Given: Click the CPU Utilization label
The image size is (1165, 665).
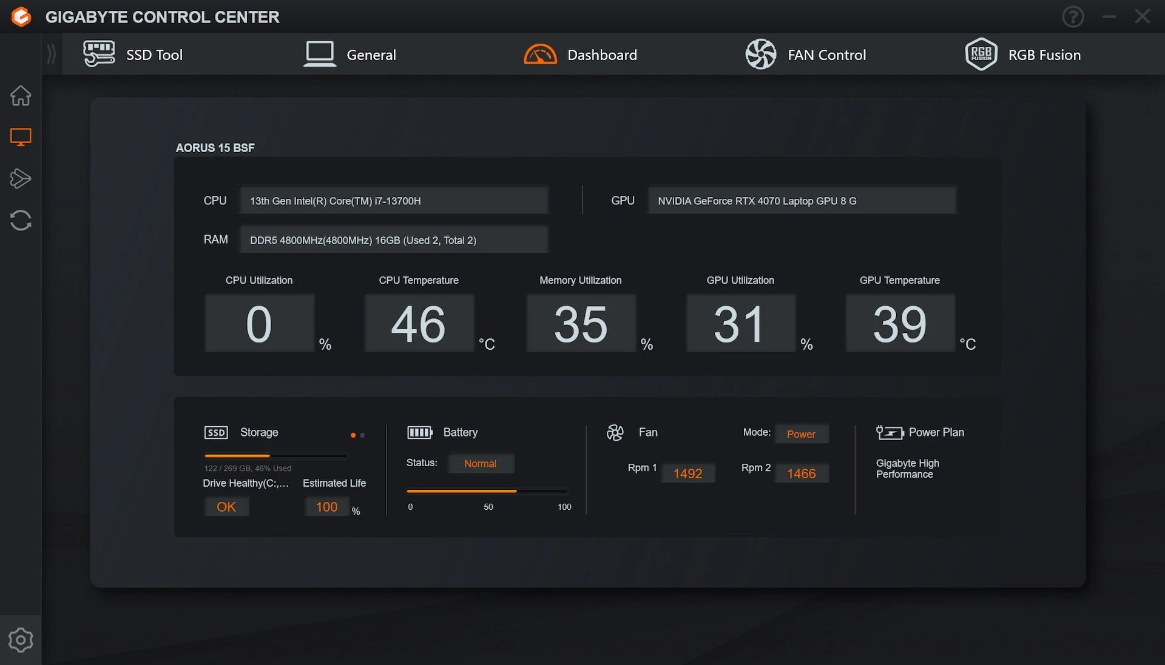Looking at the screenshot, I should click(259, 280).
